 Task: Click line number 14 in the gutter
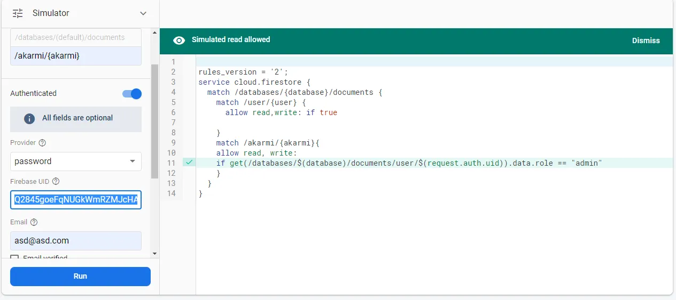click(171, 193)
